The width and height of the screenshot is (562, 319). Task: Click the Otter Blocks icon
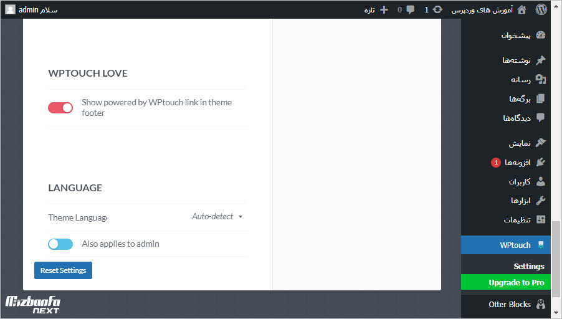(540, 304)
